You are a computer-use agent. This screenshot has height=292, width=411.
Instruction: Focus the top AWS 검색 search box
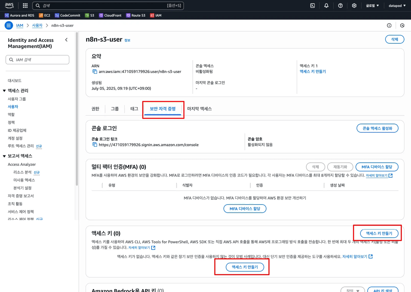click(x=108, y=5)
